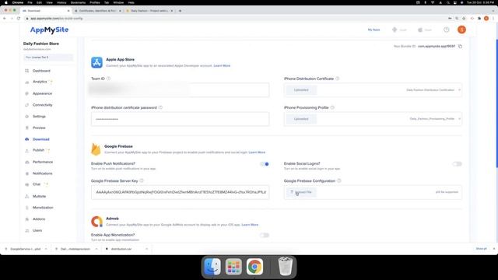
Task: Switch to the Download browser tab
Action: coord(46,11)
